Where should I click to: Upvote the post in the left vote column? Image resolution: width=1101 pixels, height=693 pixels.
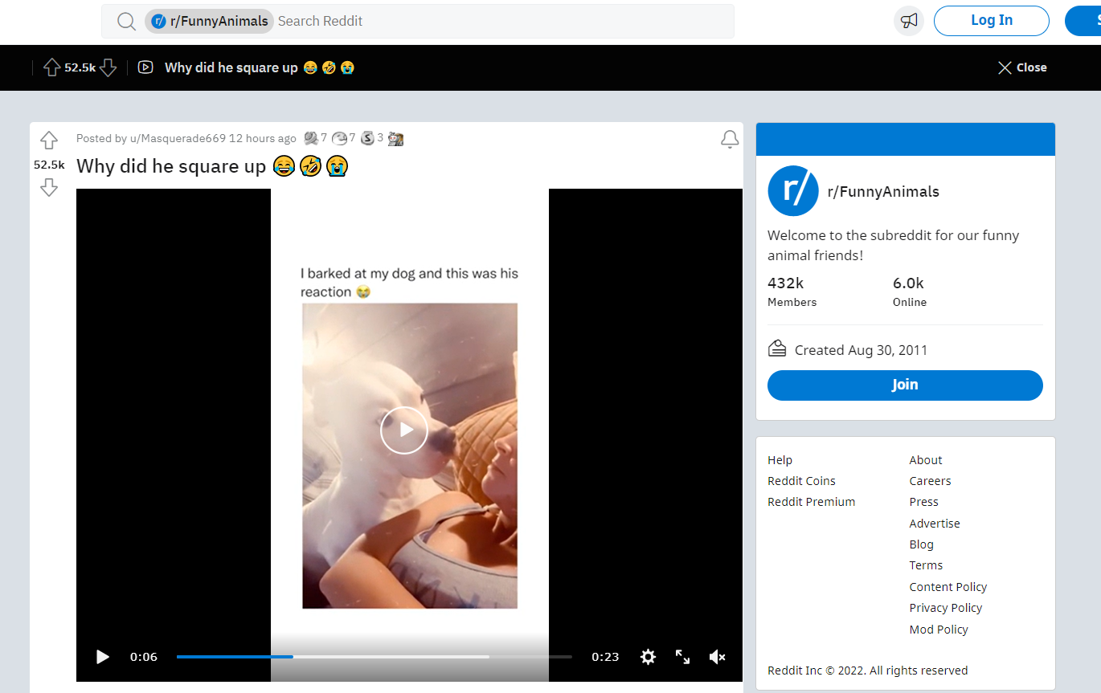click(x=49, y=141)
